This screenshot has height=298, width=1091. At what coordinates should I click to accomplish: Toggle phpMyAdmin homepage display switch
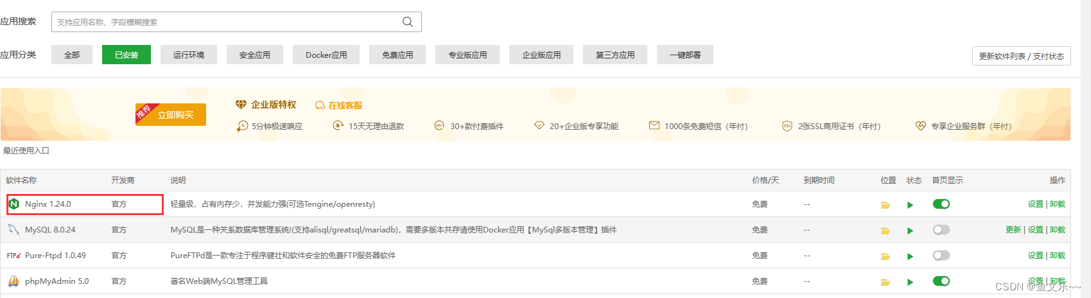[x=941, y=281]
